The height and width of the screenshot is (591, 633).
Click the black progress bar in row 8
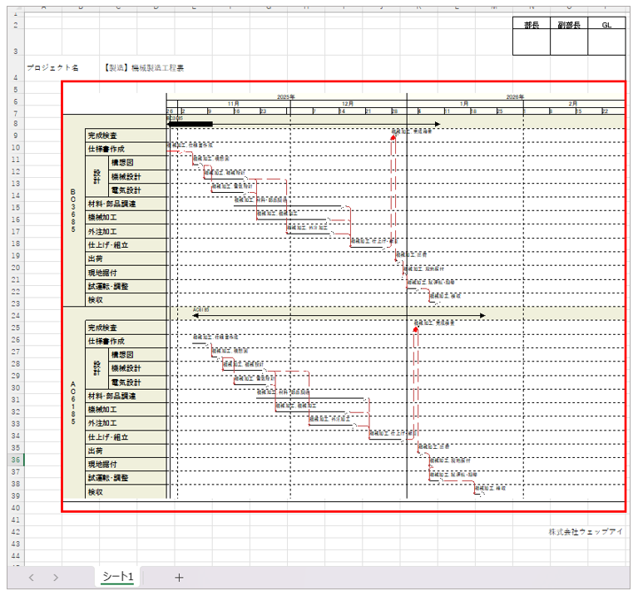[190, 124]
